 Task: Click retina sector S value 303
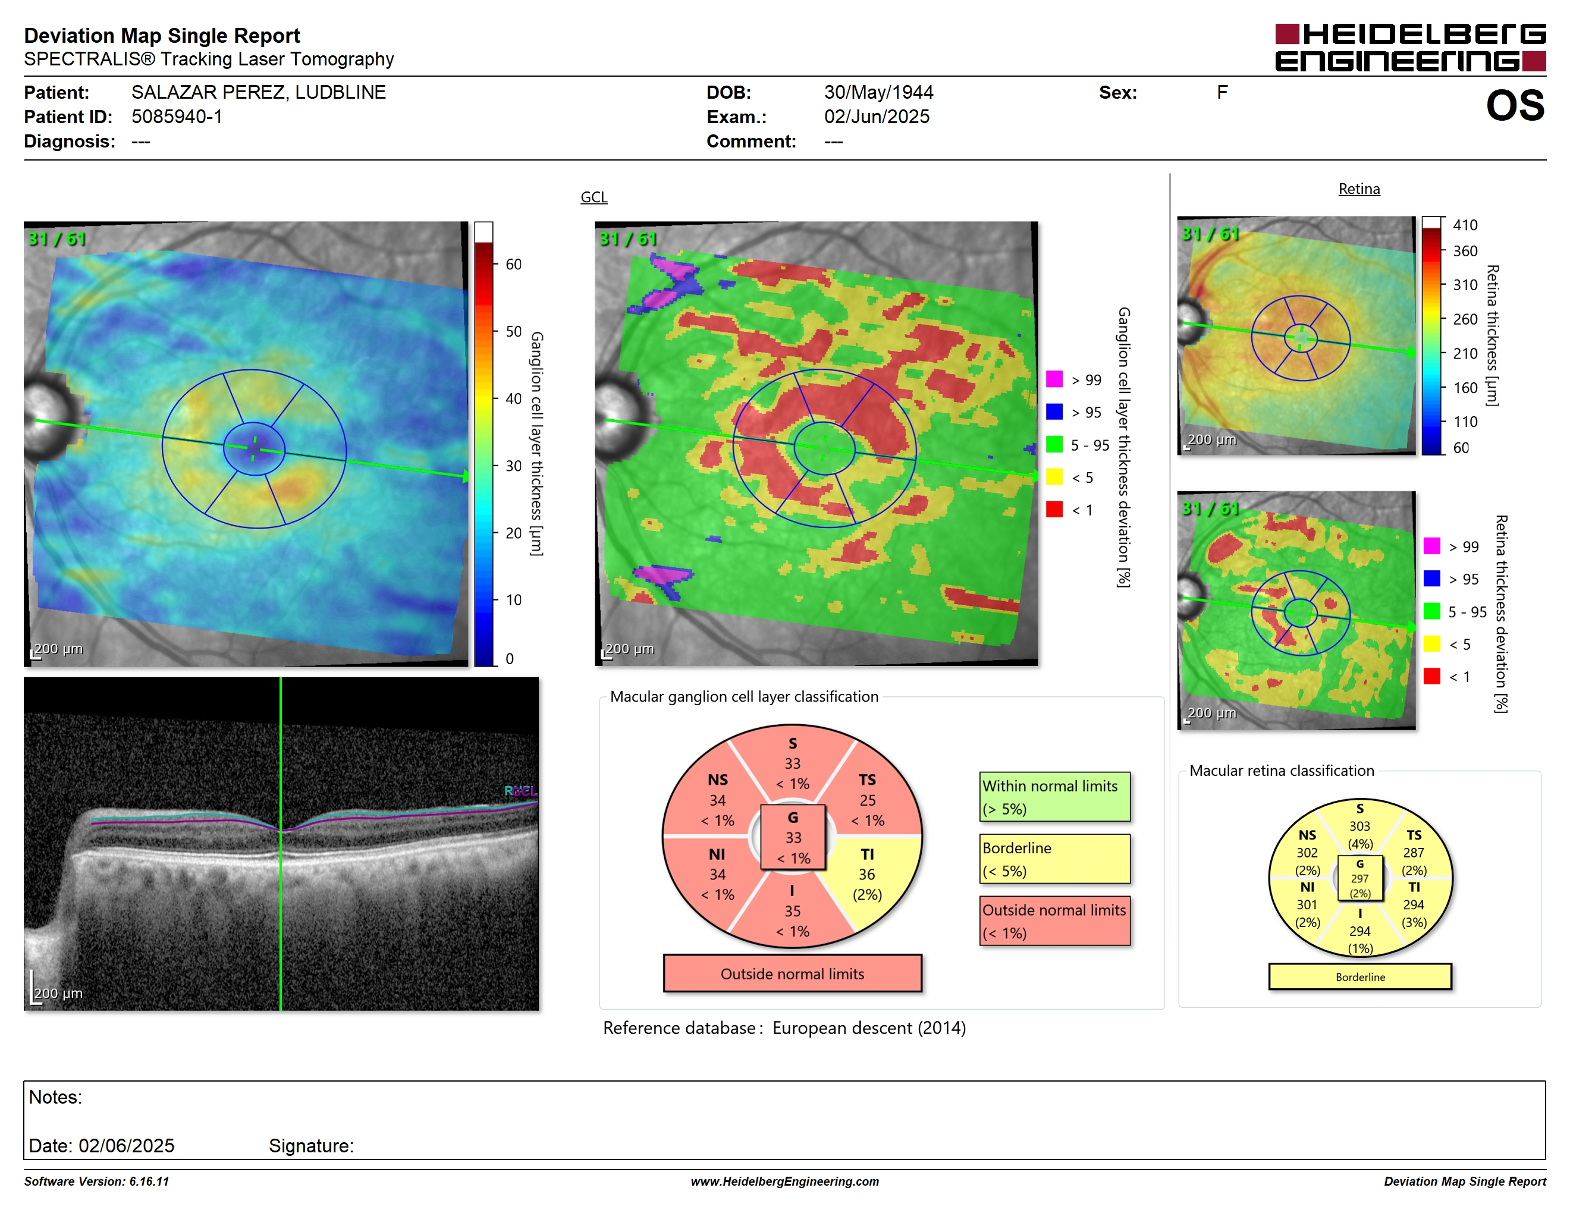tap(1360, 827)
